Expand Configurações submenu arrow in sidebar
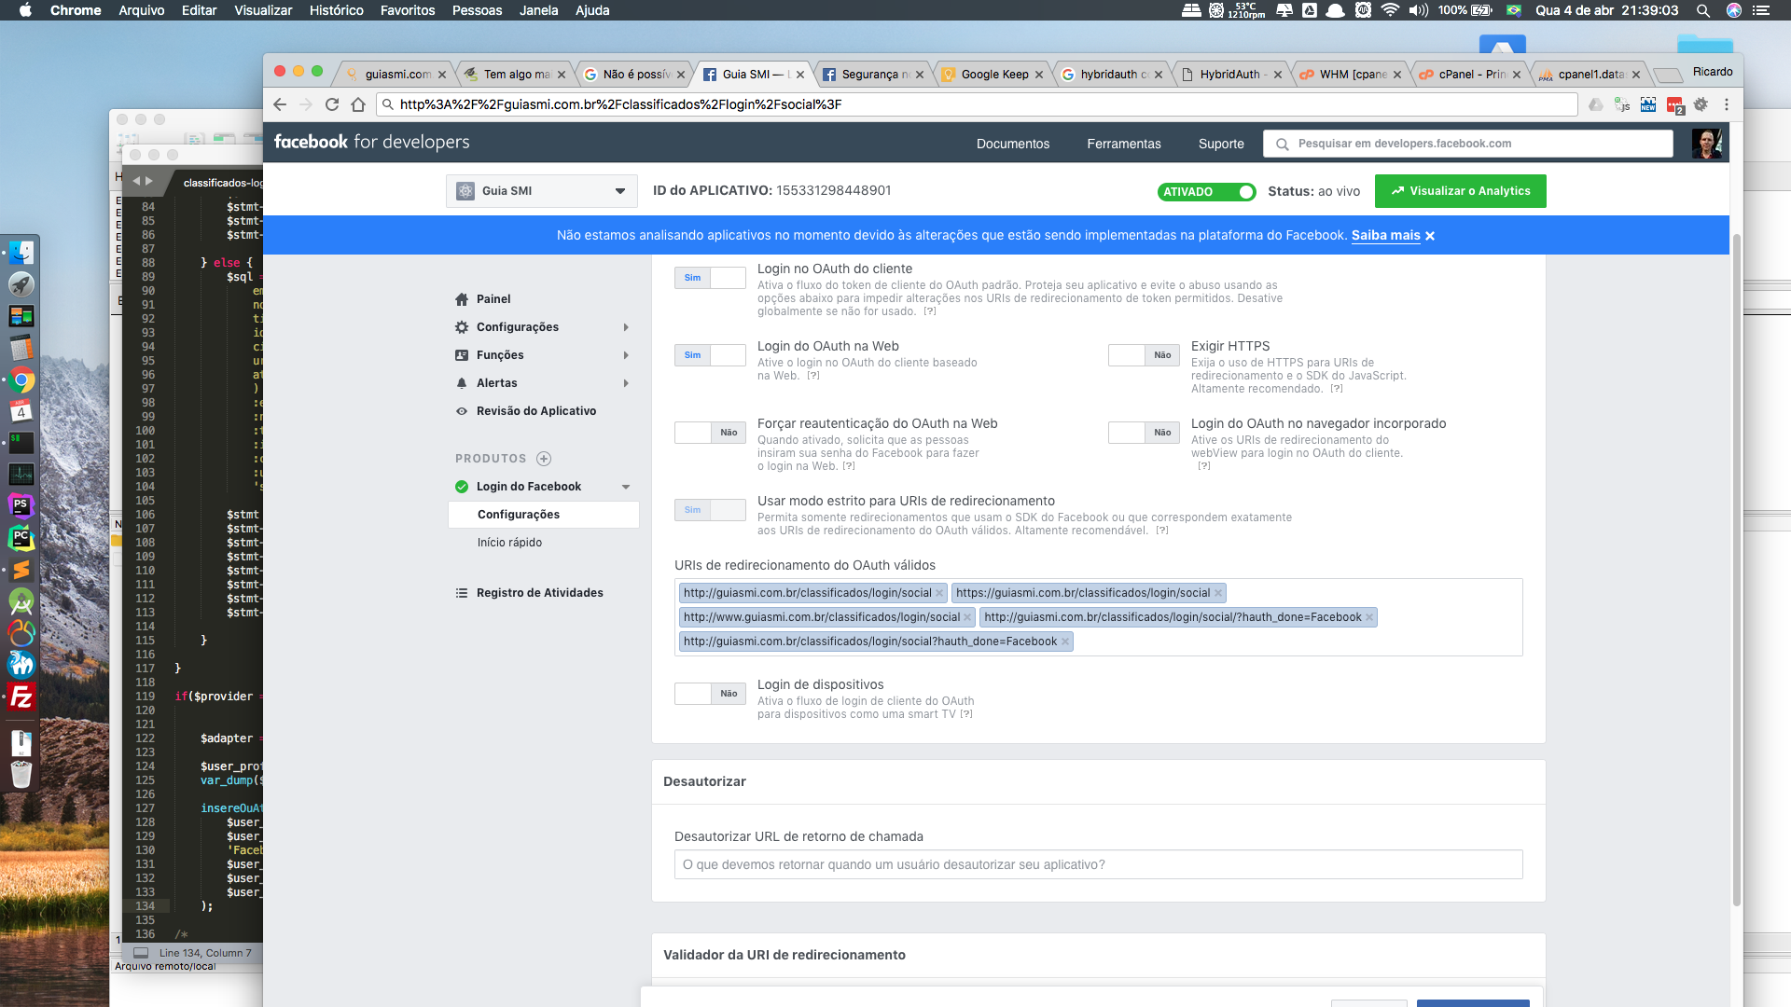 [x=626, y=327]
